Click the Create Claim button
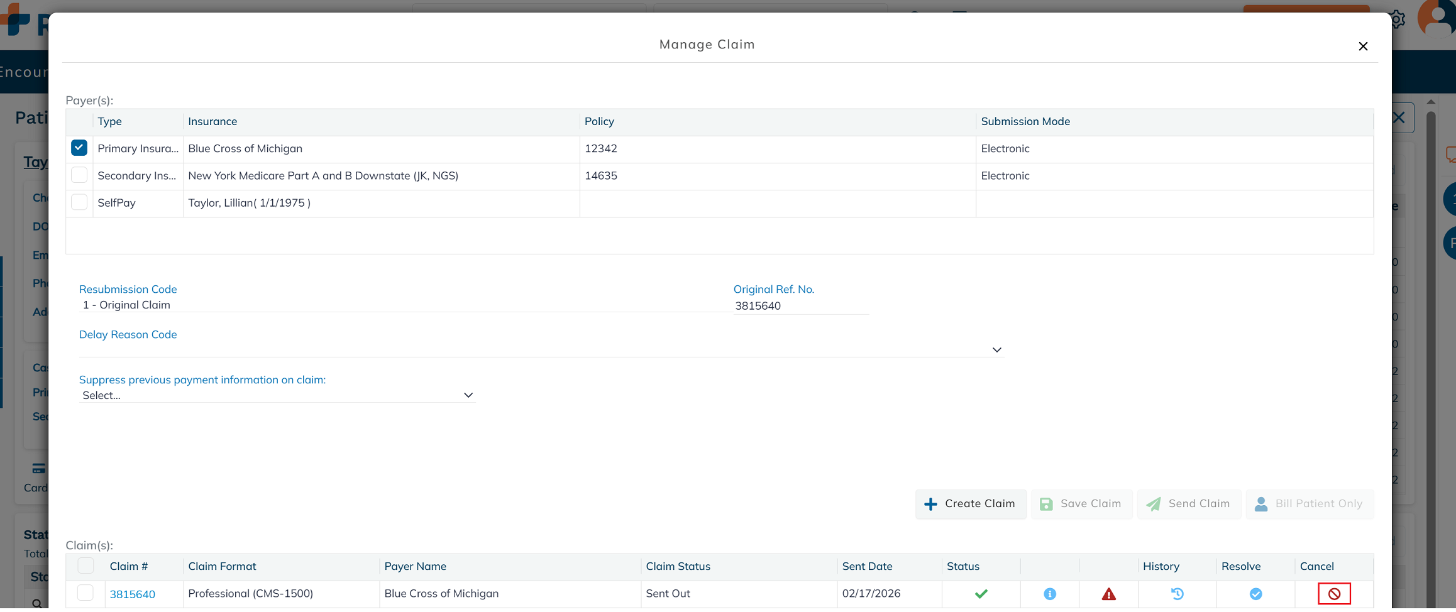1456x612 pixels. point(970,504)
